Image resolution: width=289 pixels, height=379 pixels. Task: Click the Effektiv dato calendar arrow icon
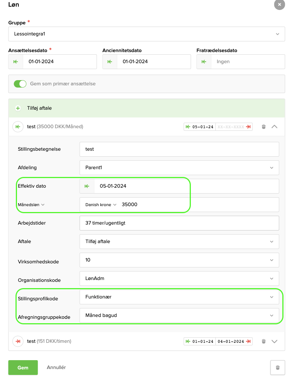point(87,186)
